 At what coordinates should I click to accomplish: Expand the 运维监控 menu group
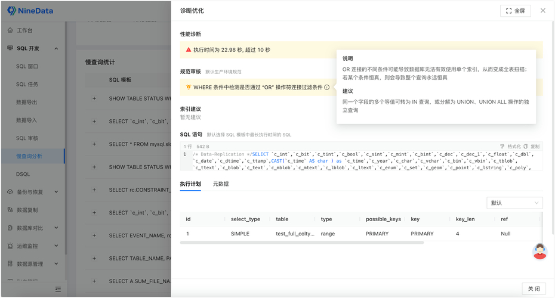click(x=56, y=246)
